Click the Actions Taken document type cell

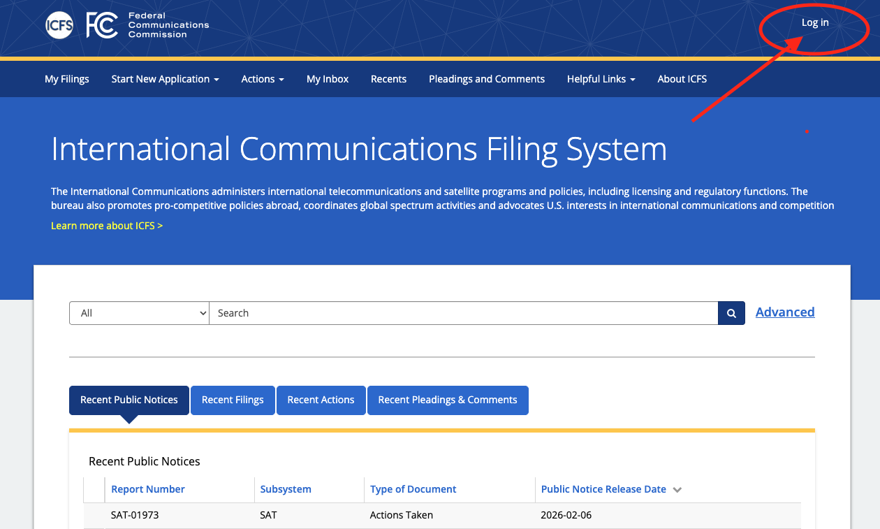[402, 515]
